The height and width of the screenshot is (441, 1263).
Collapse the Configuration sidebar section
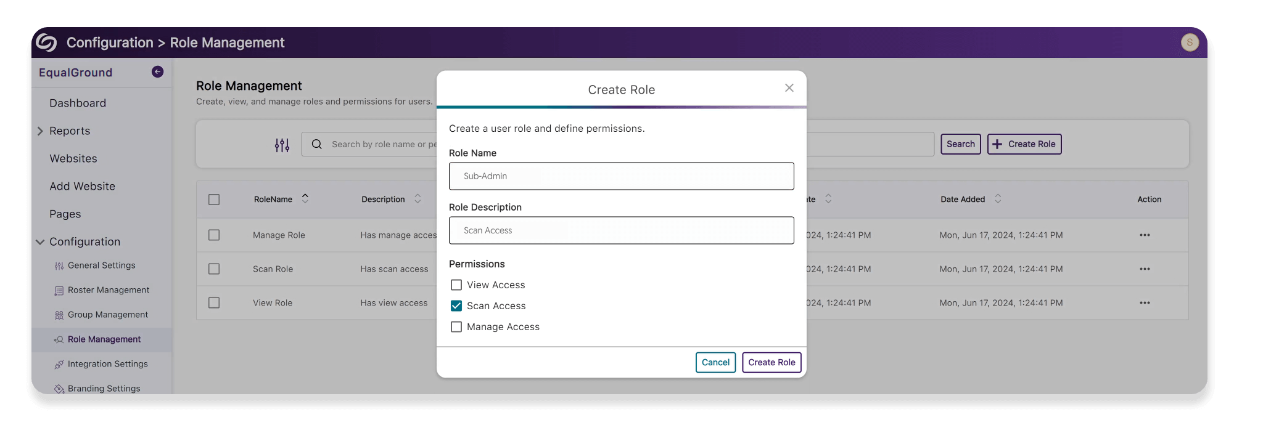pos(41,242)
